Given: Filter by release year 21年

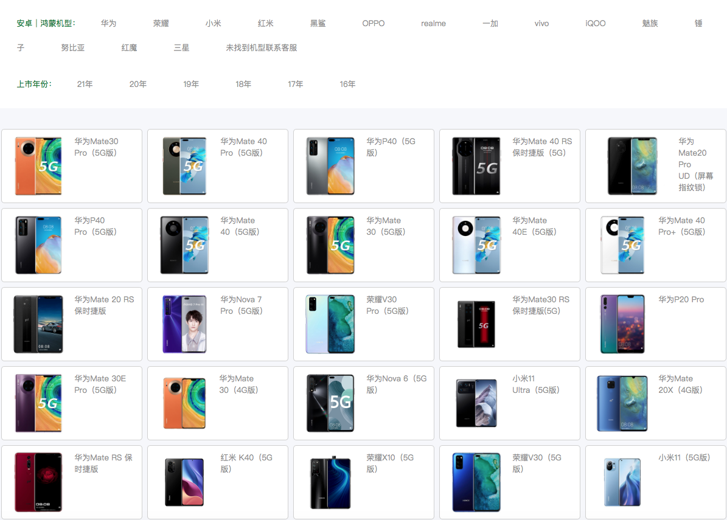Looking at the screenshot, I should pos(85,84).
